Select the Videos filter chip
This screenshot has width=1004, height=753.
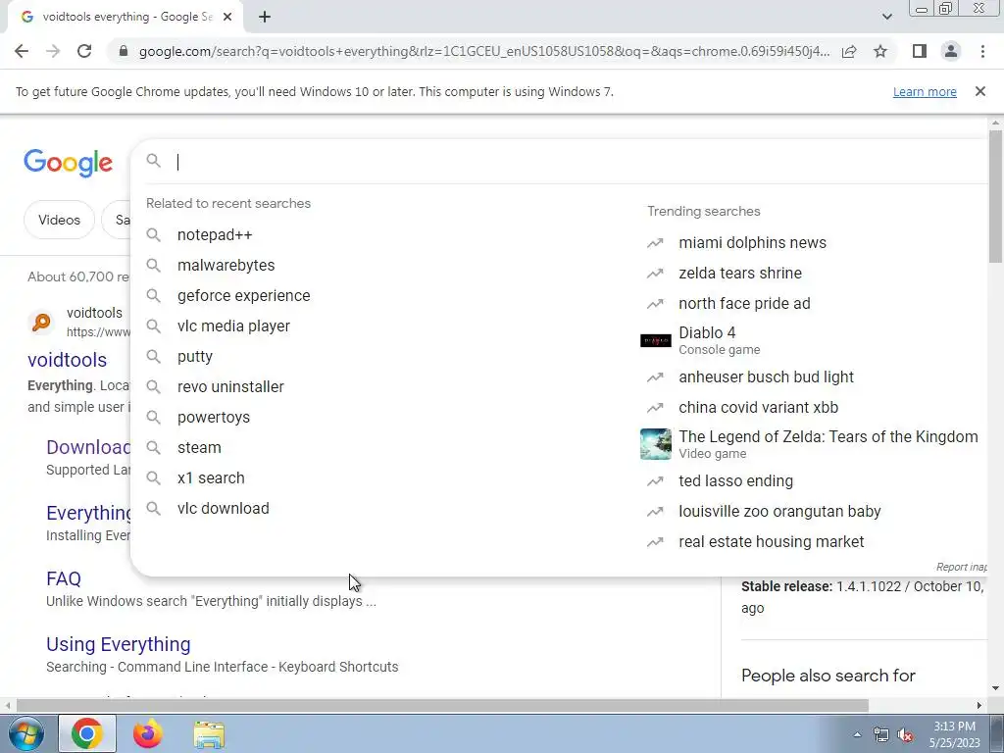(59, 220)
